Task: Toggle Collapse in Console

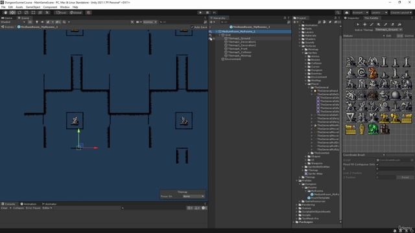Action: (18, 208)
